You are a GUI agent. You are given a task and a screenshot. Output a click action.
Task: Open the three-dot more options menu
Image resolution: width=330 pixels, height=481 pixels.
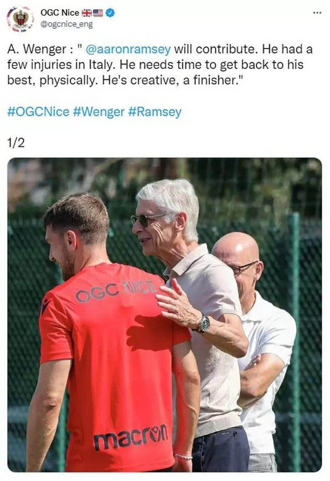317,13
